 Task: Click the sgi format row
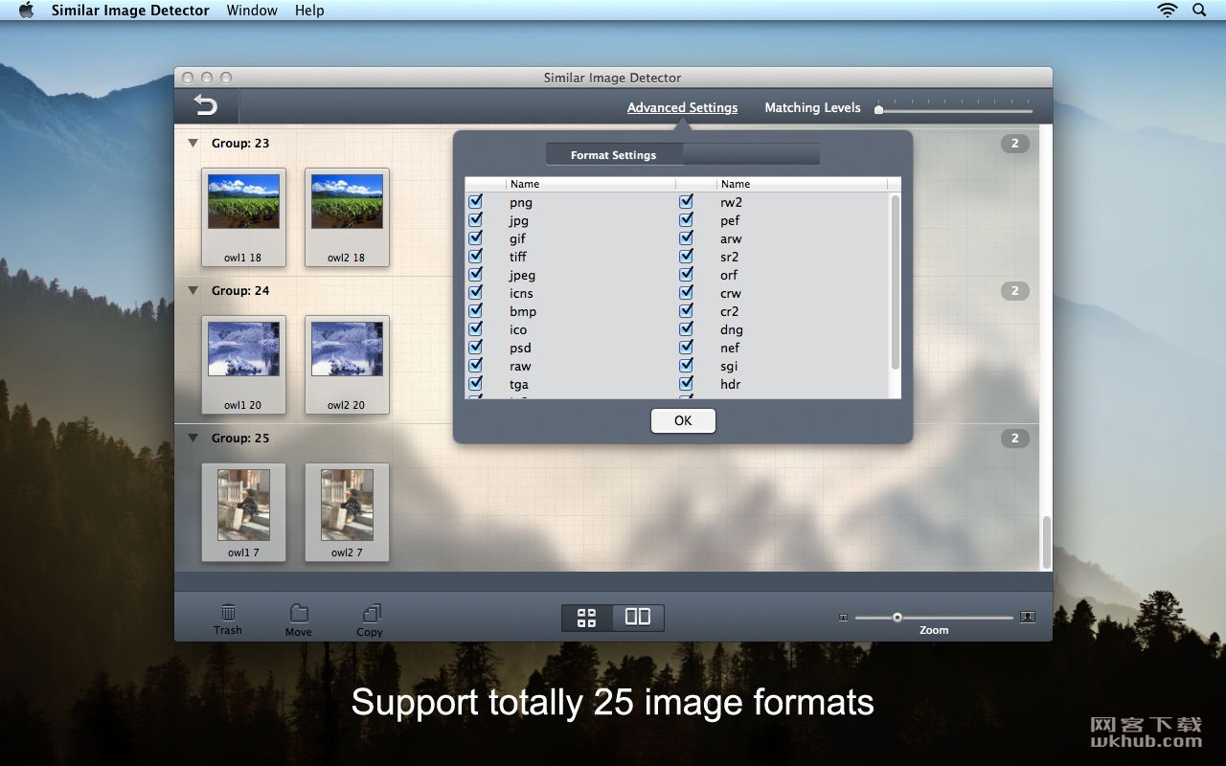781,366
